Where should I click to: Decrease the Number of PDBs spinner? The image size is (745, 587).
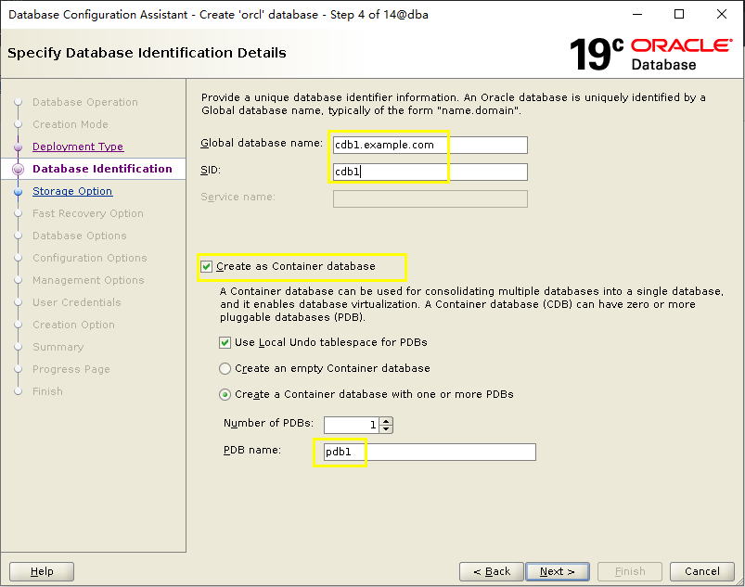click(386, 428)
